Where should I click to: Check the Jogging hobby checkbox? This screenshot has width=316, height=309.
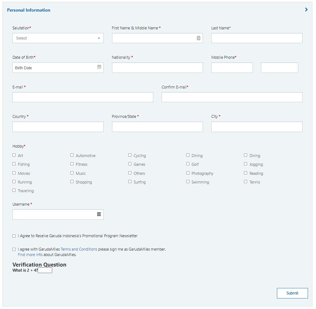coord(245,164)
